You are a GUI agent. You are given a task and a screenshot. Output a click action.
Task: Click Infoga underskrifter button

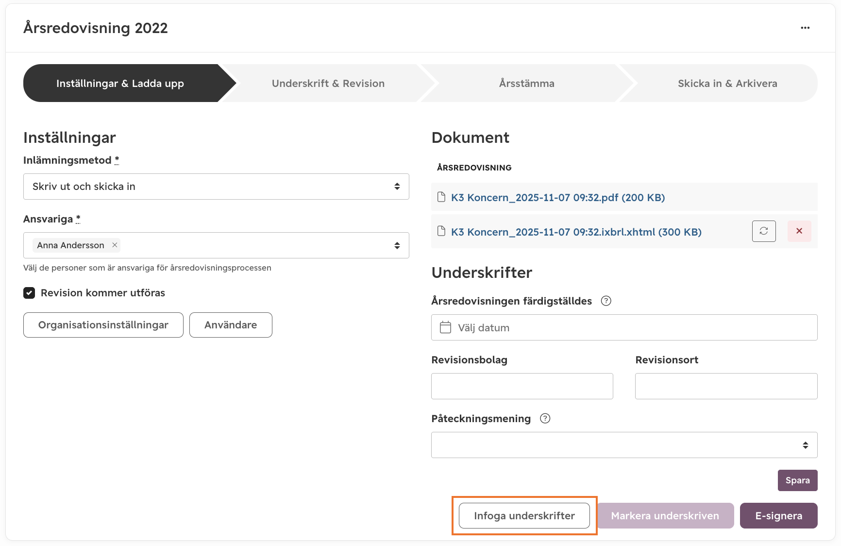[x=524, y=515]
